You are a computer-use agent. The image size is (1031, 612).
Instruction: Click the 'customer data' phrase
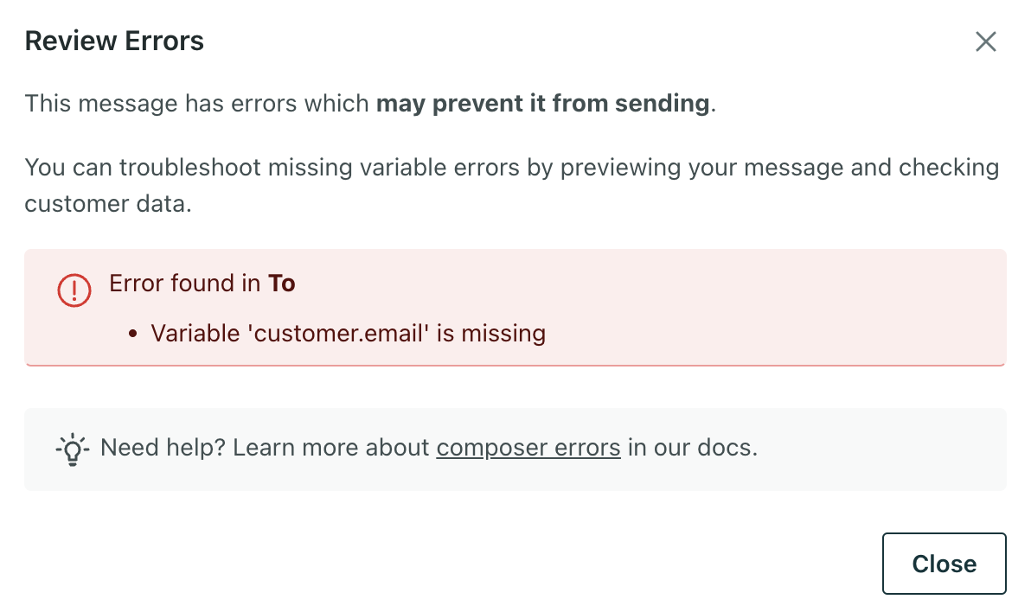[x=106, y=204]
